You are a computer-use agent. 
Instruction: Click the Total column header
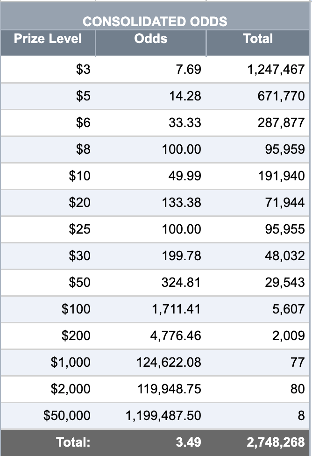pos(258,39)
